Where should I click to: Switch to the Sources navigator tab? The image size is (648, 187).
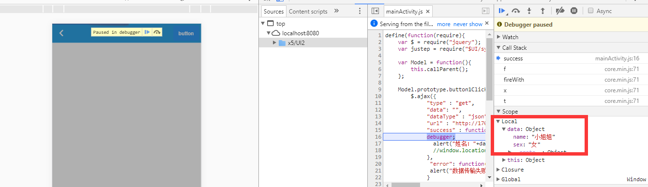click(x=273, y=11)
